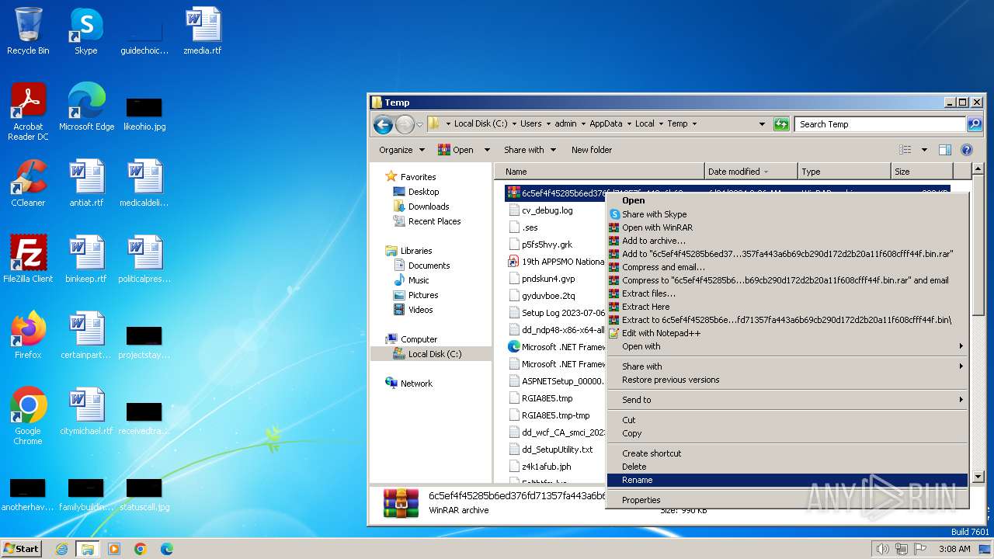Click the volume speaker tray icon
Screen dimensions: 994x559
(x=881, y=549)
